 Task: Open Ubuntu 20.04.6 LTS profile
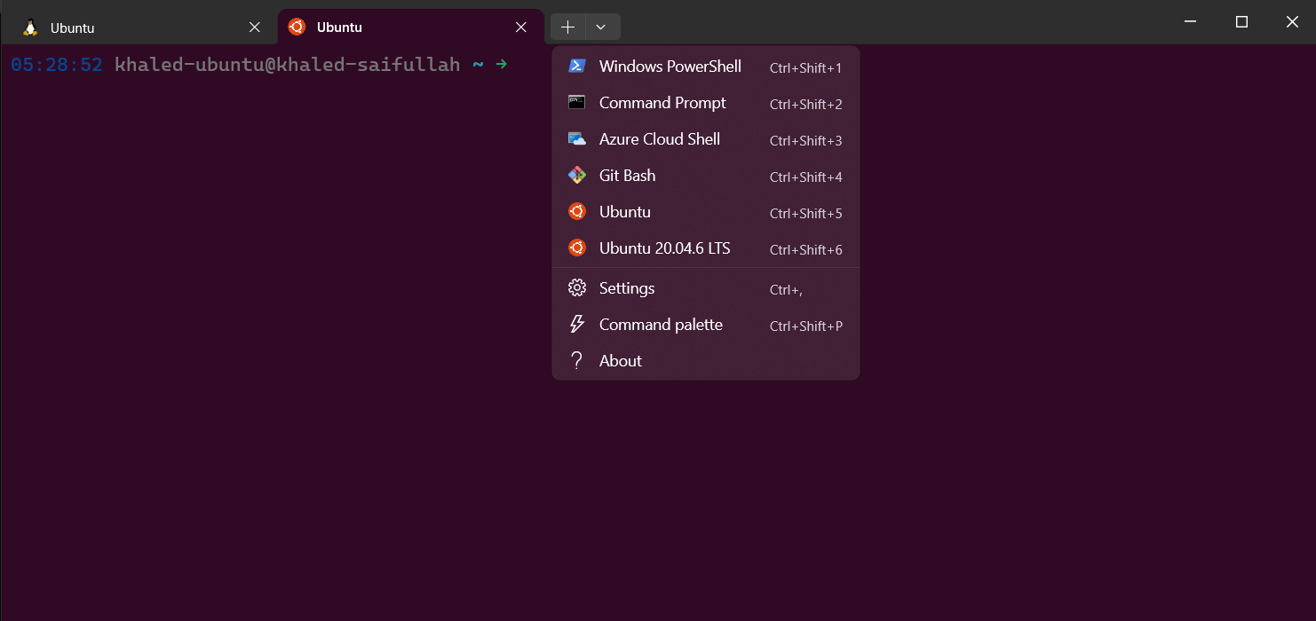point(706,248)
